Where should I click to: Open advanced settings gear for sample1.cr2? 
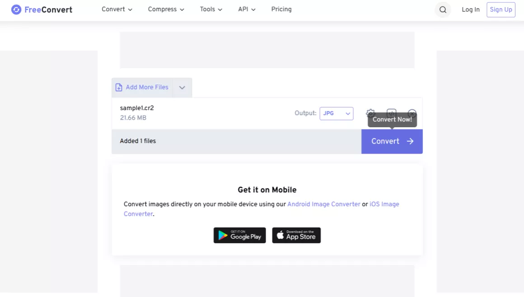[370, 112]
